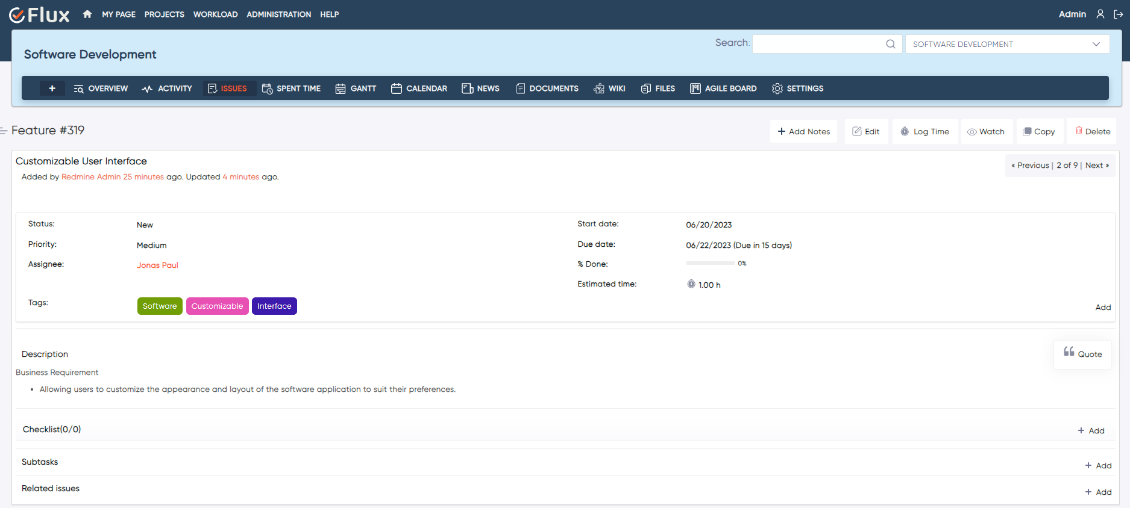Open the Workload menu
Image resolution: width=1130 pixels, height=508 pixels.
point(215,14)
